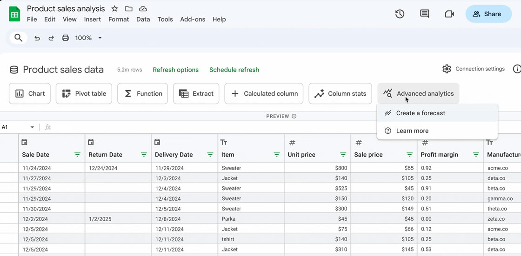
Task: Click the move to folder icon
Action: pyautogui.click(x=129, y=9)
